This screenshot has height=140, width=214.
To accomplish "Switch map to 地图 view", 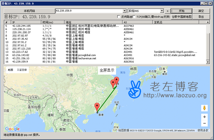I will tap(11, 70).
